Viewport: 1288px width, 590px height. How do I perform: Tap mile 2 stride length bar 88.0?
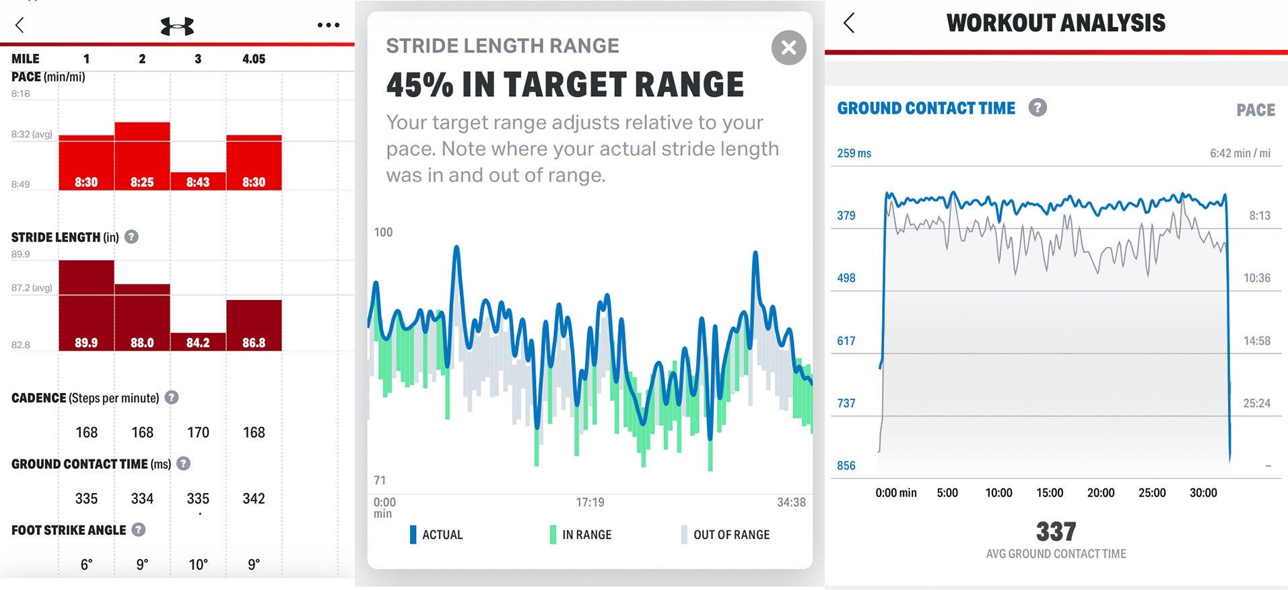click(x=142, y=317)
